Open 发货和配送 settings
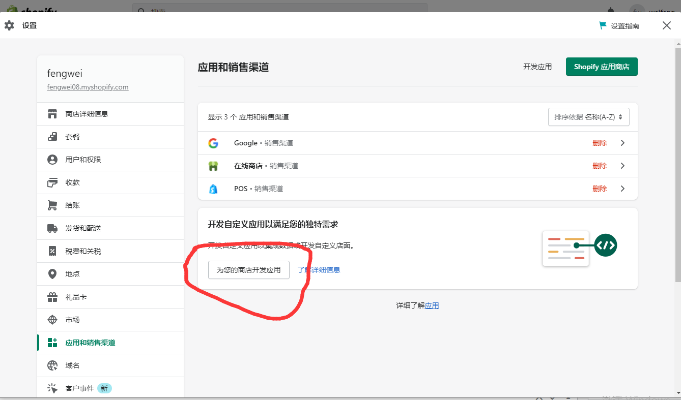The height and width of the screenshot is (400, 681). coord(110,228)
